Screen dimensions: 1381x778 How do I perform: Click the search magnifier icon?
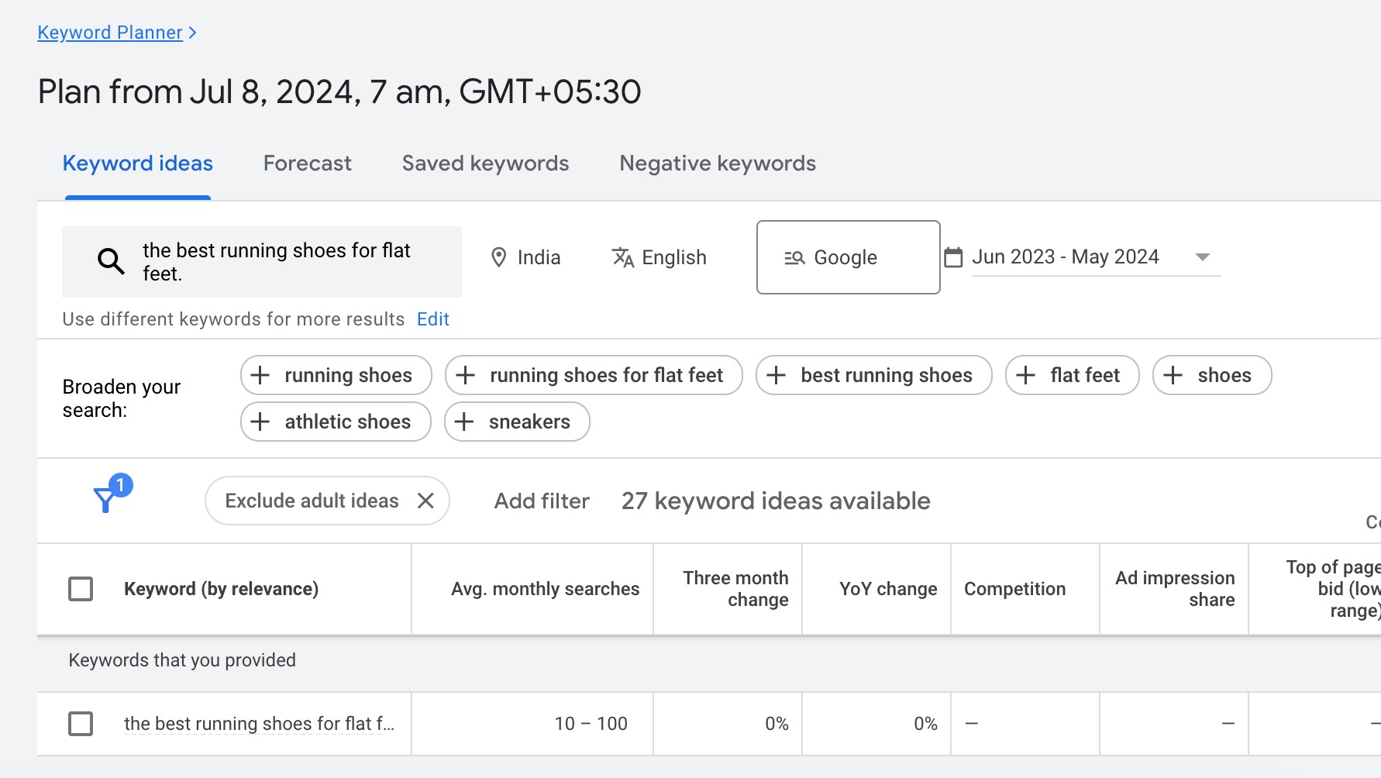click(x=111, y=261)
